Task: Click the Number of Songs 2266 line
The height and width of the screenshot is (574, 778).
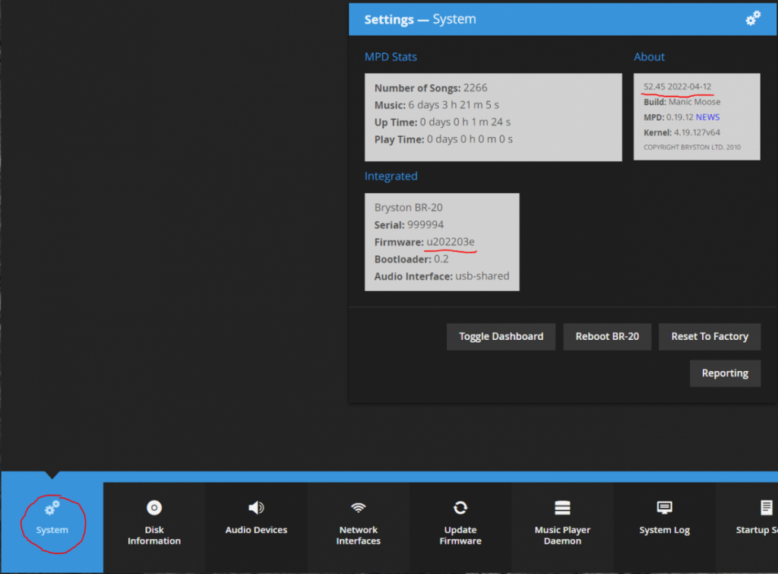Action: click(431, 88)
